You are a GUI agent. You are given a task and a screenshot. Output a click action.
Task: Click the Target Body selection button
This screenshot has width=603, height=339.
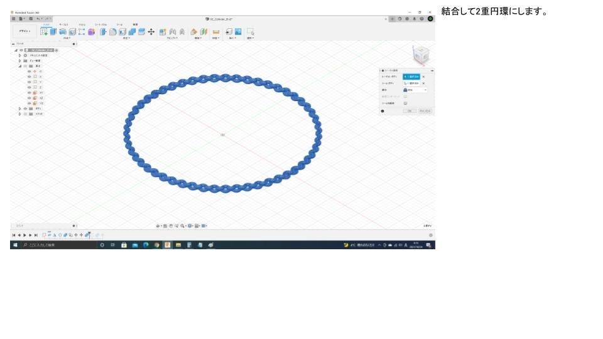(x=411, y=77)
